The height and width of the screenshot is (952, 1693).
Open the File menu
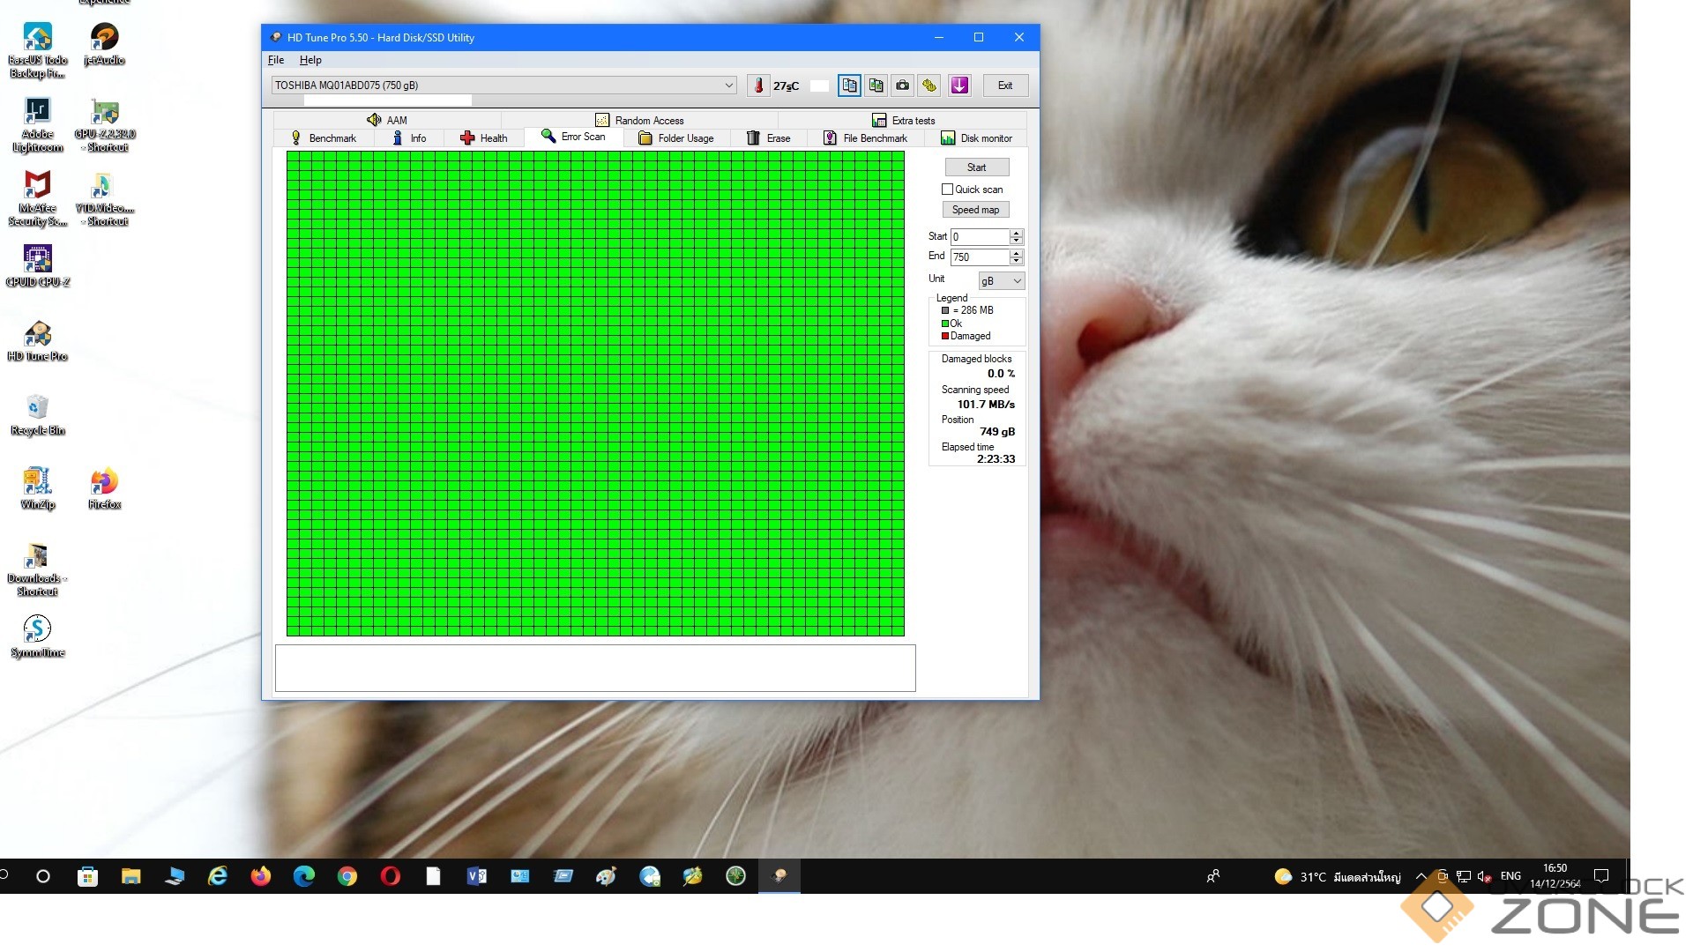point(276,60)
